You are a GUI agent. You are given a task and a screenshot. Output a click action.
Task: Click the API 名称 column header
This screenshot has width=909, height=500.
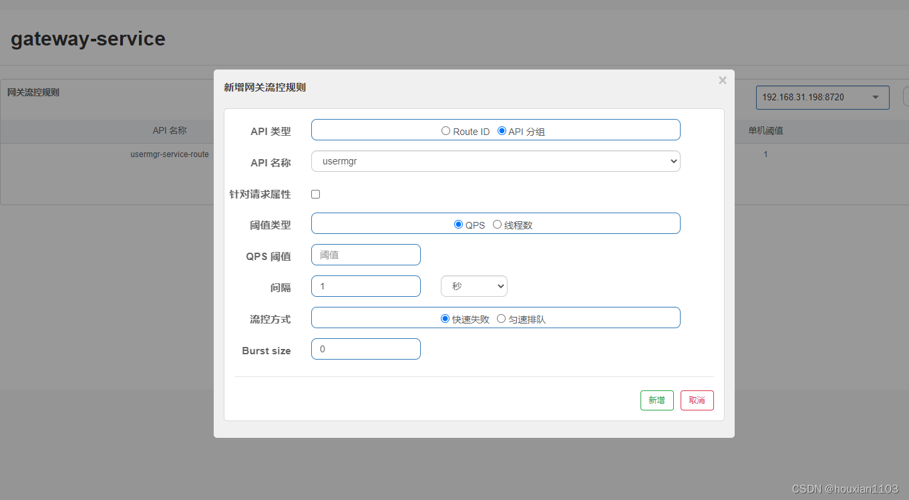click(170, 131)
